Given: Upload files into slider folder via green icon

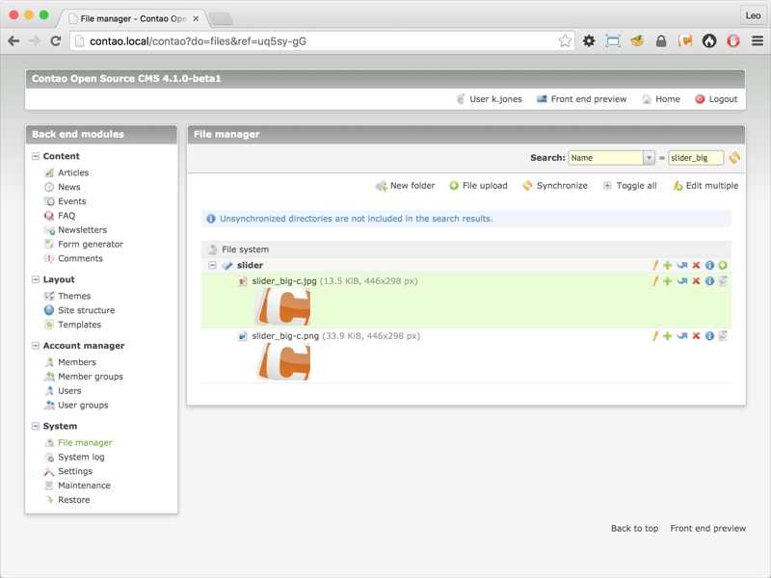Looking at the screenshot, I should click(x=722, y=266).
